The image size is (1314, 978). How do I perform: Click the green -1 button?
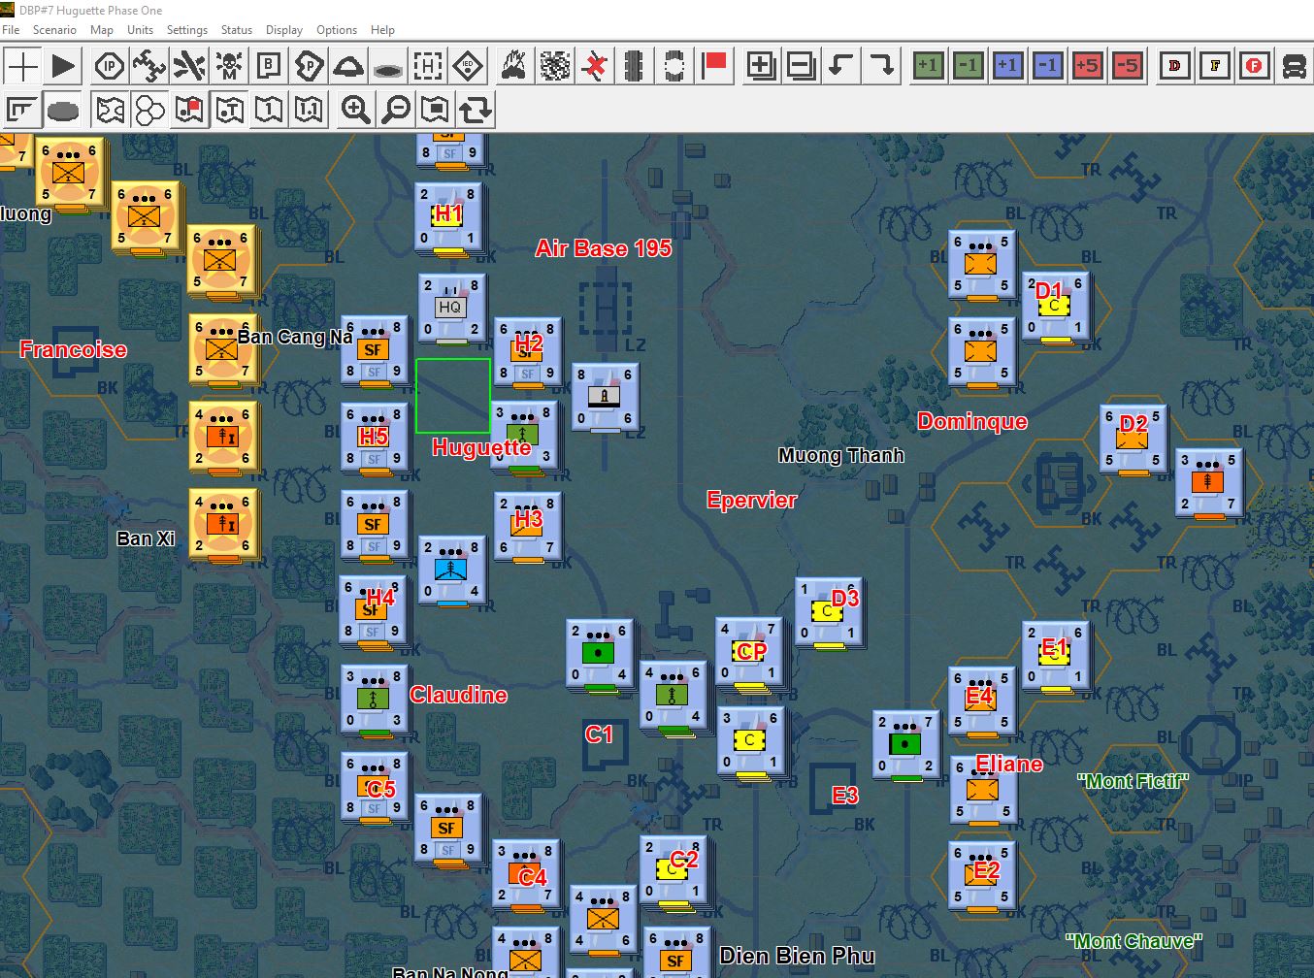(968, 66)
